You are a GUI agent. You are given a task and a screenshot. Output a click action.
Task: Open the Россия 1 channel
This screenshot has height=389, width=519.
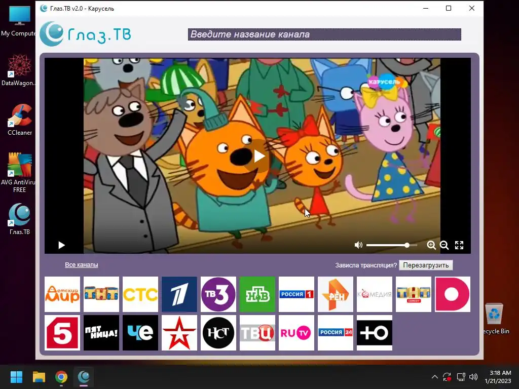[x=296, y=294]
